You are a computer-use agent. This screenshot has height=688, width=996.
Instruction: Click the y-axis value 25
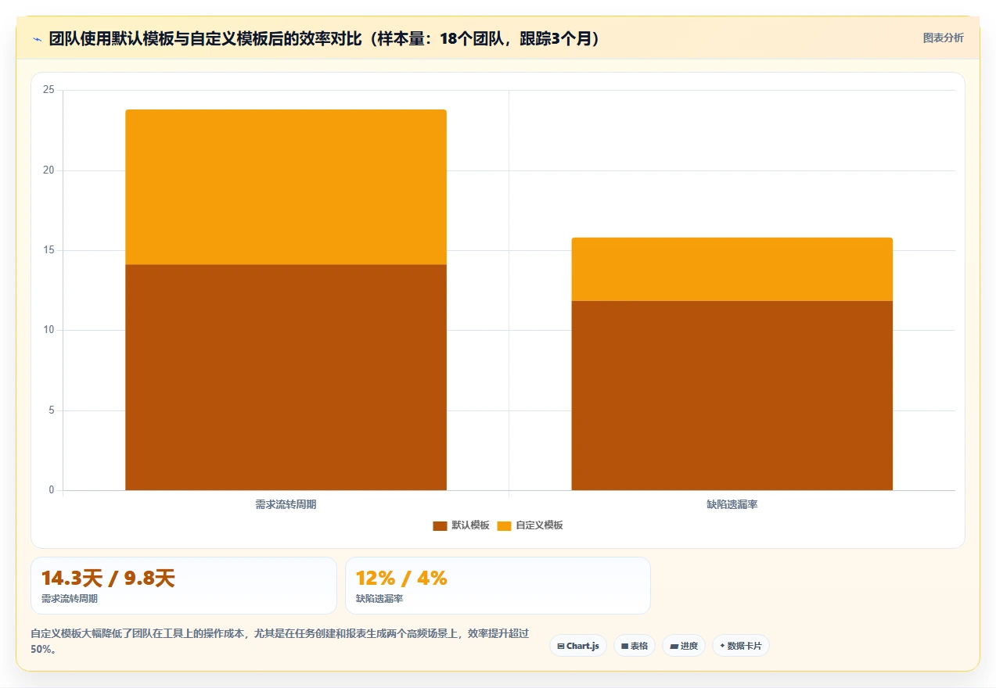[x=49, y=90]
